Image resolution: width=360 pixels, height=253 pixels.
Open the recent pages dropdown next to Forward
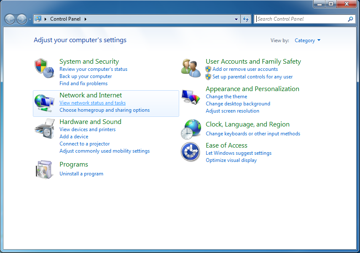(x=30, y=19)
